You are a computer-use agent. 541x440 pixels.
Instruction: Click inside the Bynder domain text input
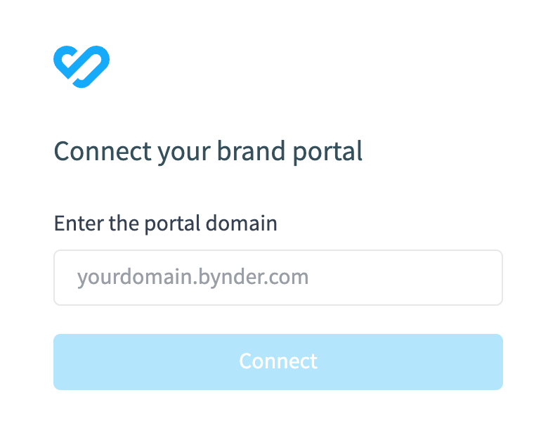278,278
